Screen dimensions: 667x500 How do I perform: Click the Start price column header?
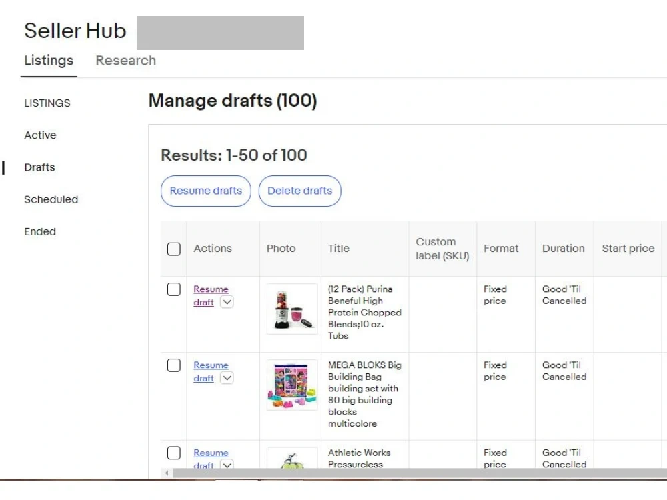tap(628, 249)
